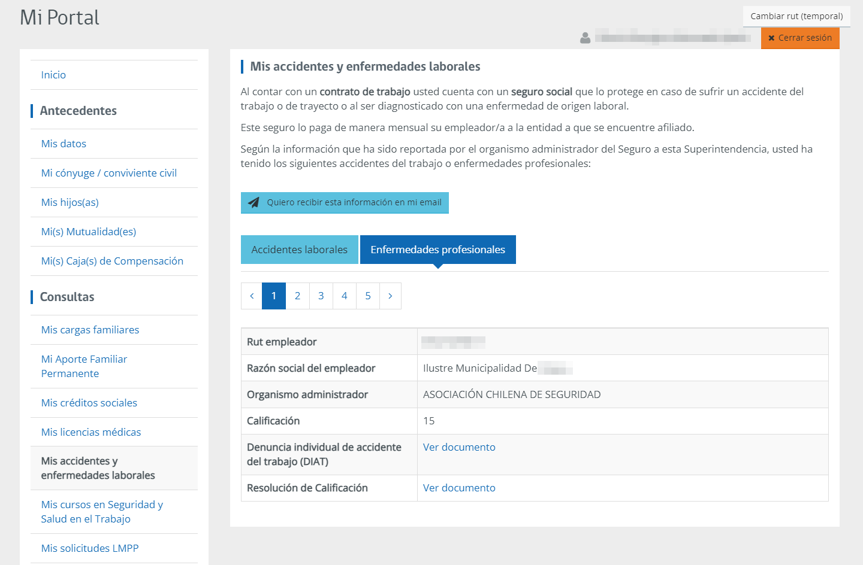Screen dimensions: 863x565
Task: Open Mis cursos en Seguridad y Salud
Action: [x=102, y=512]
